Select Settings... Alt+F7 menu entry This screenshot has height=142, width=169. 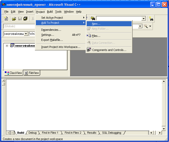(61, 35)
